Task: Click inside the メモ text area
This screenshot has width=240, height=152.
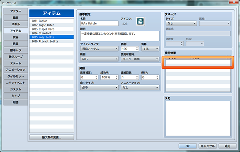Action: point(198,118)
